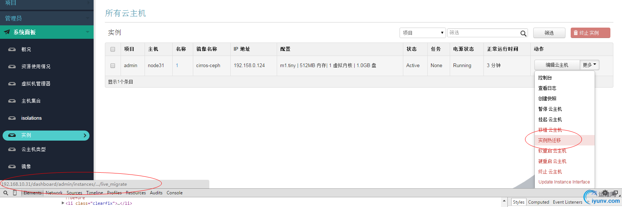Check the admin node31 instance row
The width and height of the screenshot is (622, 207).
click(x=113, y=66)
